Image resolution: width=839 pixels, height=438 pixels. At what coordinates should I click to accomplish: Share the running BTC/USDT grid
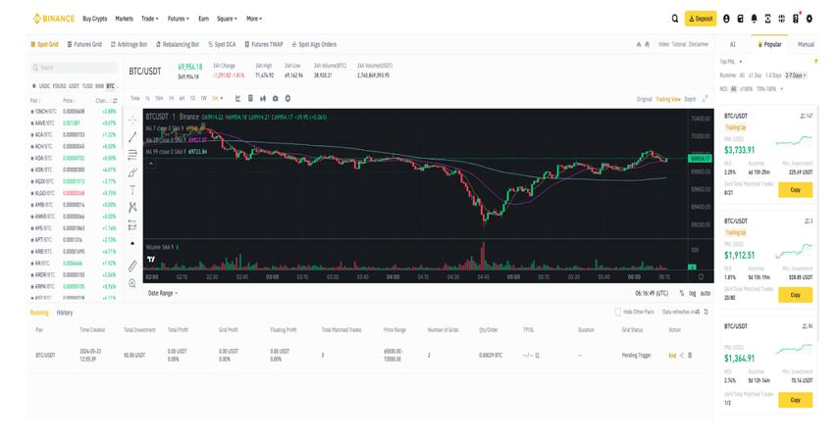[x=681, y=356]
